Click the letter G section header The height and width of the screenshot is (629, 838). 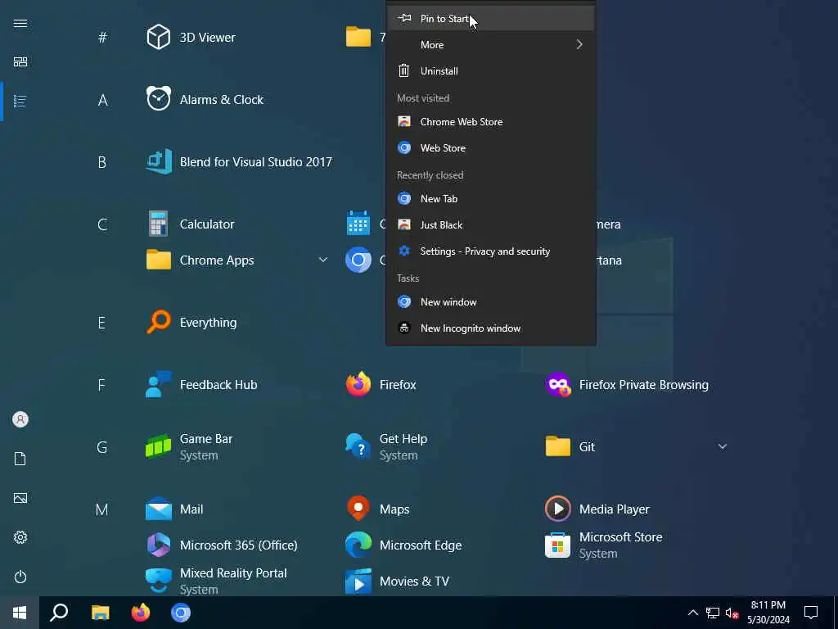coord(102,447)
